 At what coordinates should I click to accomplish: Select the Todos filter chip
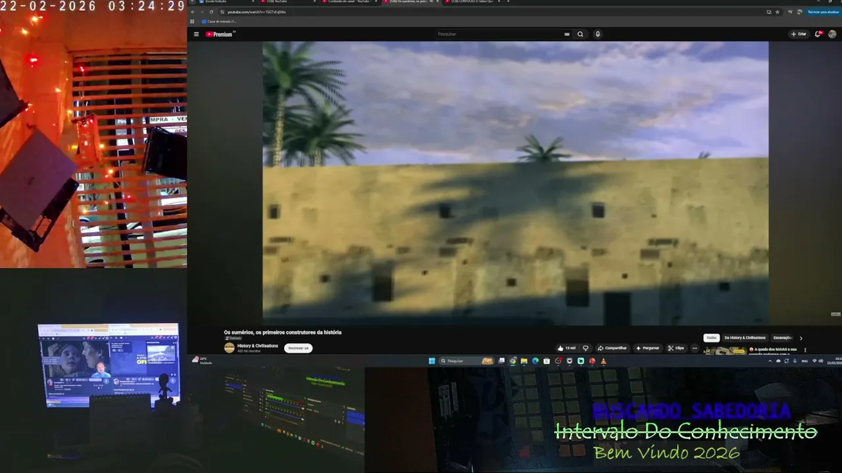711,338
